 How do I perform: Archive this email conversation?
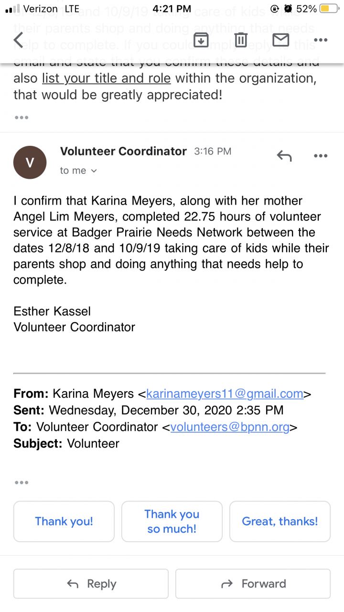201,40
